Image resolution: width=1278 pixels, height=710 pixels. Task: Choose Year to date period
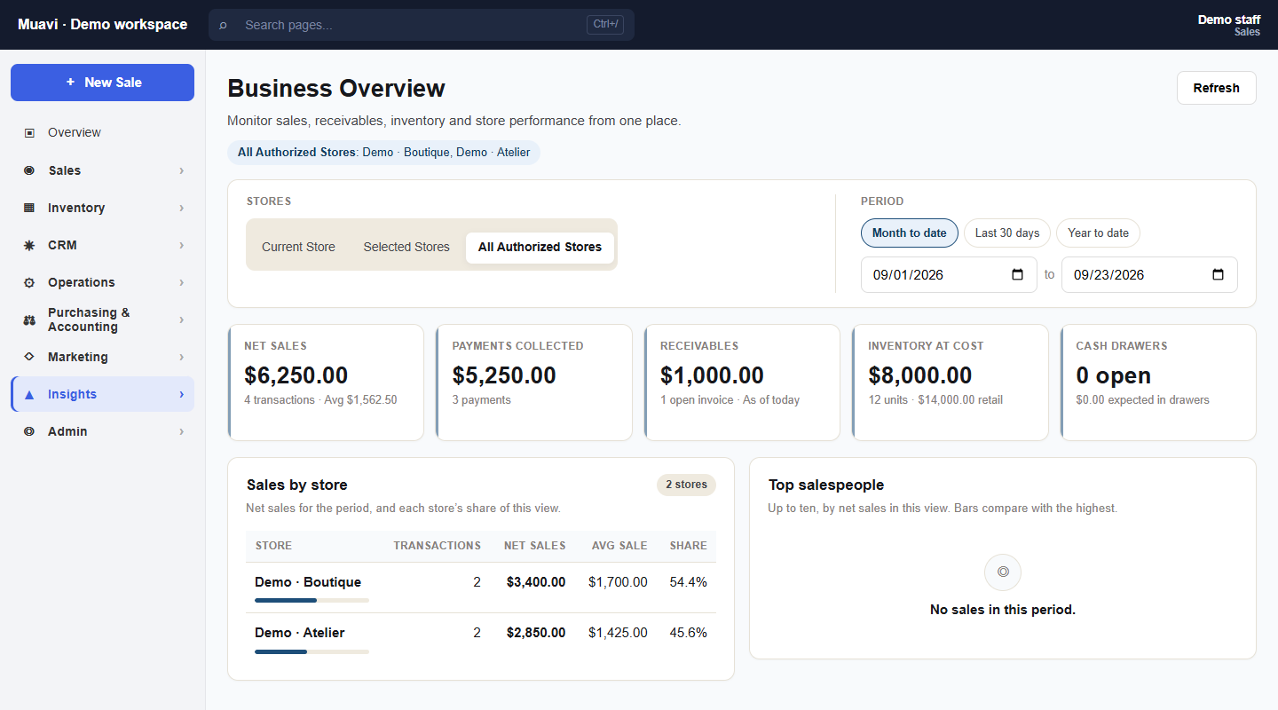coord(1098,233)
